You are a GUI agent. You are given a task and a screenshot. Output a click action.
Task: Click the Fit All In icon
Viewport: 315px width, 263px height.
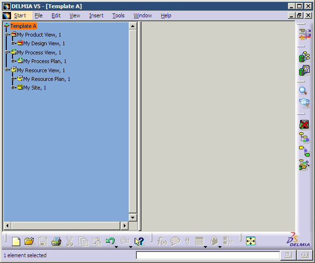250,241
